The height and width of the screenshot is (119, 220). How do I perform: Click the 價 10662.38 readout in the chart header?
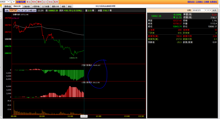pos(52,10)
